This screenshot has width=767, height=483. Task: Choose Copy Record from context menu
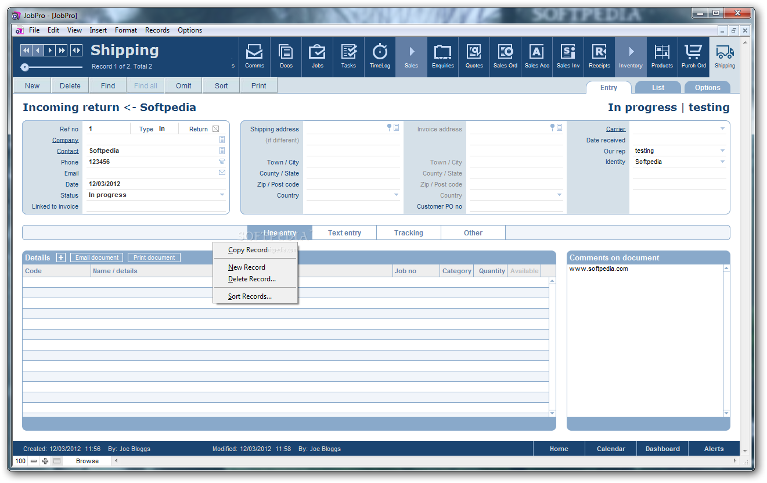[255, 250]
